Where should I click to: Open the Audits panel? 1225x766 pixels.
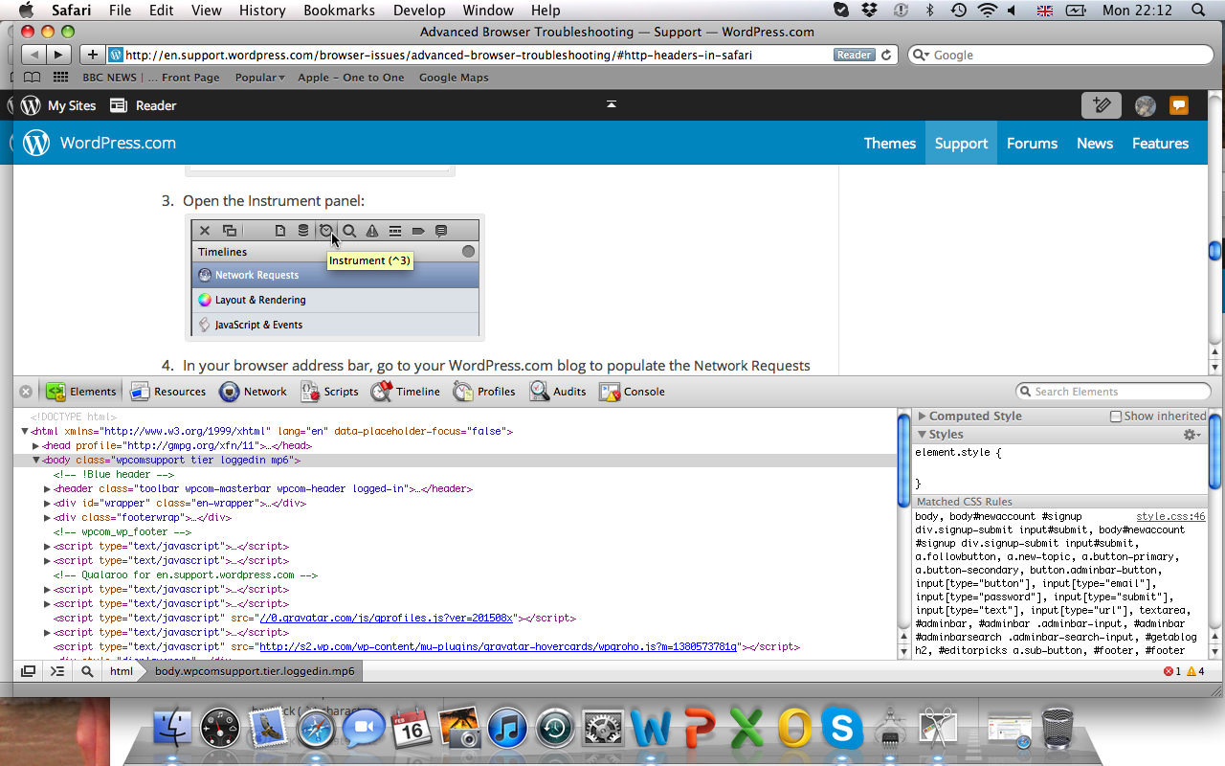point(558,392)
